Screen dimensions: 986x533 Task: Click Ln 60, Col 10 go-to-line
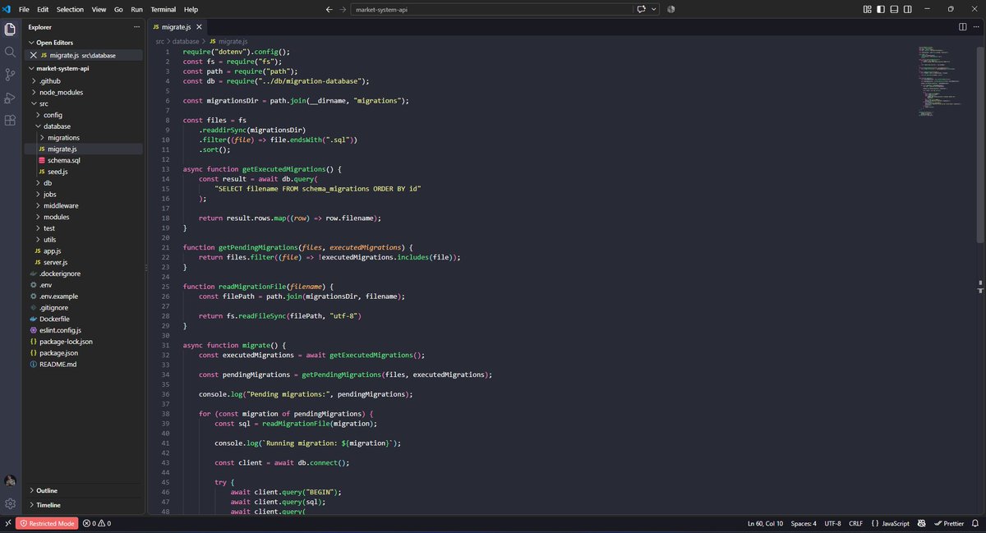click(765, 523)
